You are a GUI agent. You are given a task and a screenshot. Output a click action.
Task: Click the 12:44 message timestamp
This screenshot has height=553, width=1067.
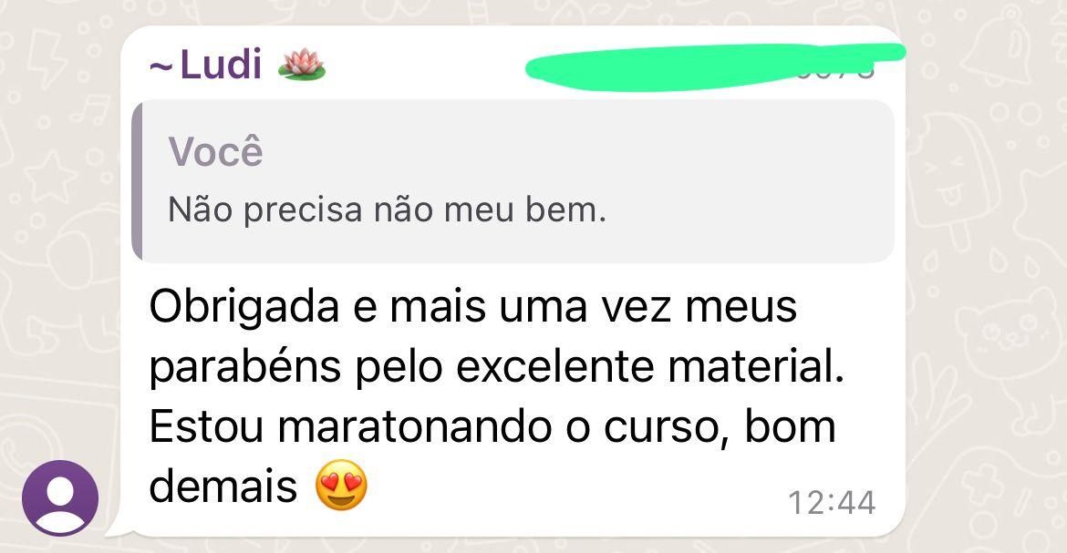coord(832,503)
